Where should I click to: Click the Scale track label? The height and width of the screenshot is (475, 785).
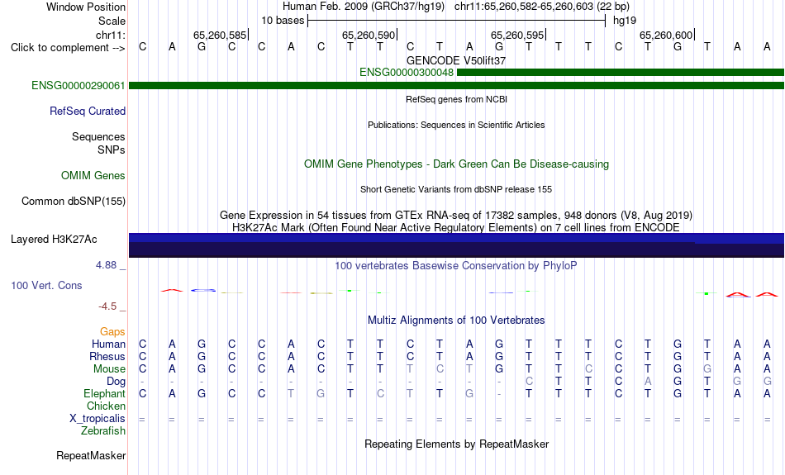click(x=112, y=21)
